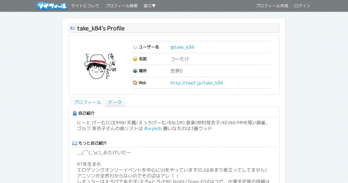348x183 pixels.
Task: Click the line starting アニソンが全然わからない
Action: [x=128, y=176]
